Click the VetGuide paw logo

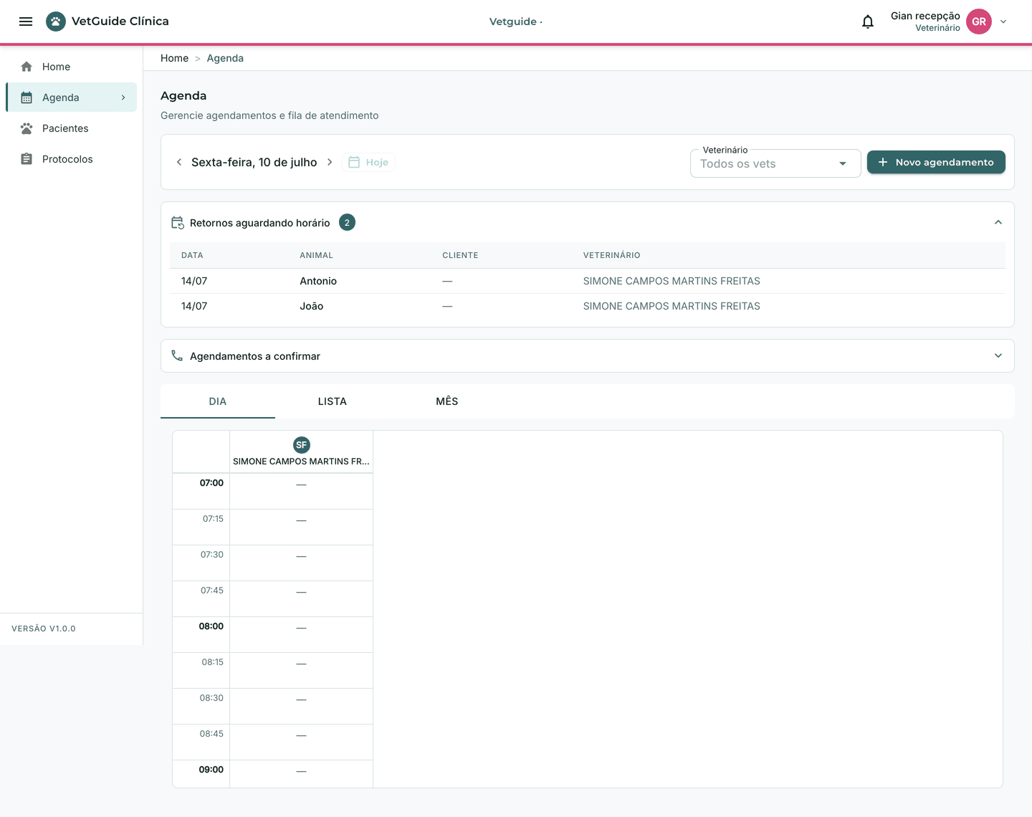pos(56,21)
